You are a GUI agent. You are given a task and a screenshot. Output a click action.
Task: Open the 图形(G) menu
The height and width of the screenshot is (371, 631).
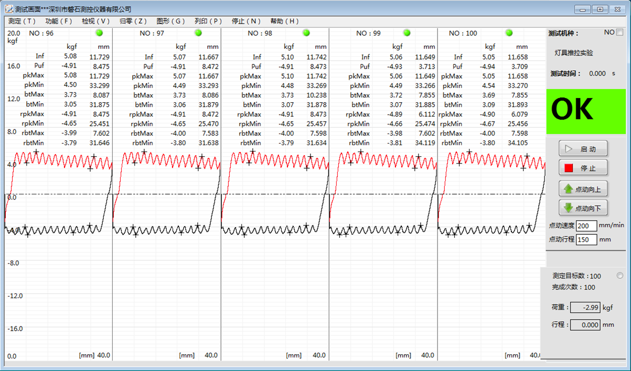[x=171, y=21]
